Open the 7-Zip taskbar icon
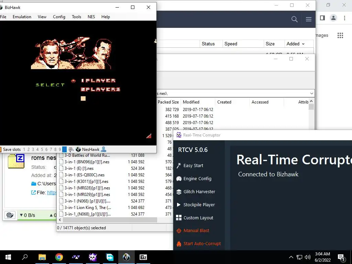 coord(143,257)
